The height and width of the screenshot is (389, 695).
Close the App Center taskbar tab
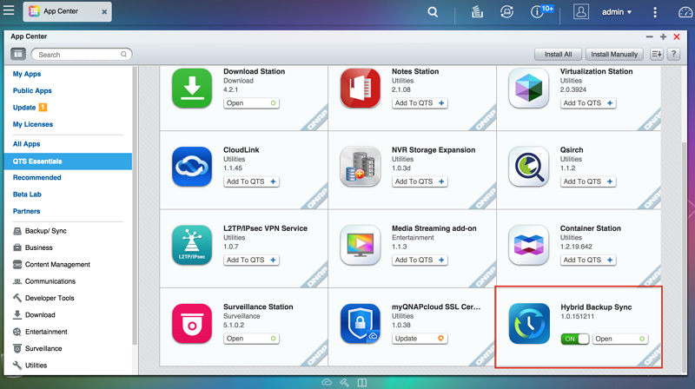tap(104, 12)
